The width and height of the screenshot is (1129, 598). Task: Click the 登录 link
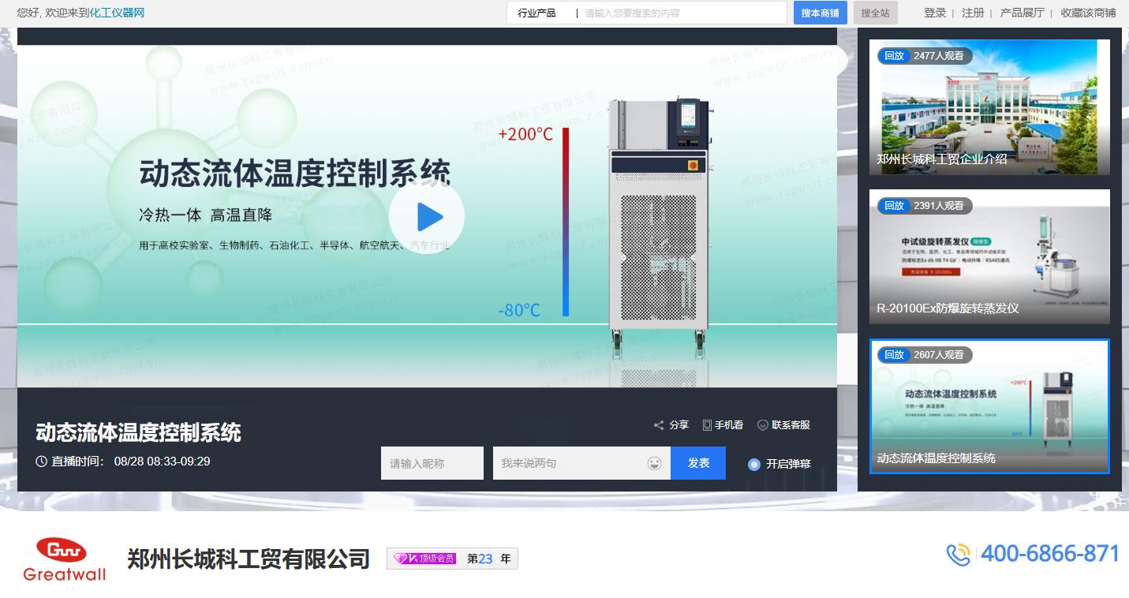click(935, 13)
